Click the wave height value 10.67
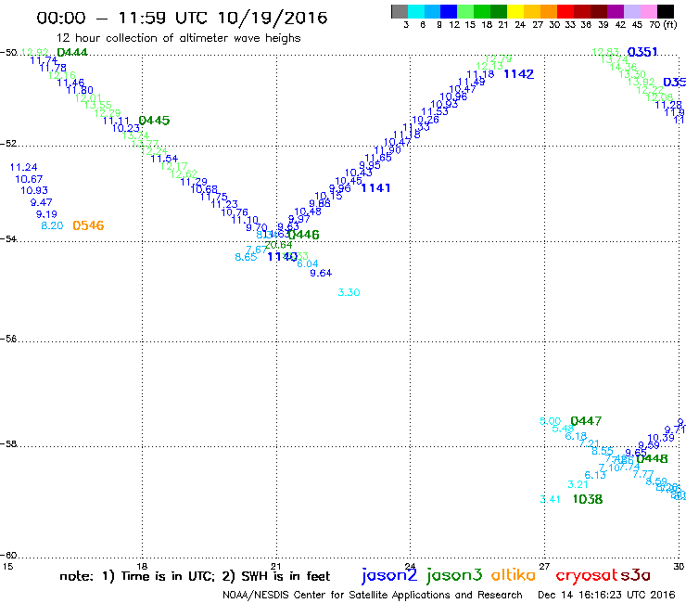This screenshot has width=686, height=603. [29, 179]
